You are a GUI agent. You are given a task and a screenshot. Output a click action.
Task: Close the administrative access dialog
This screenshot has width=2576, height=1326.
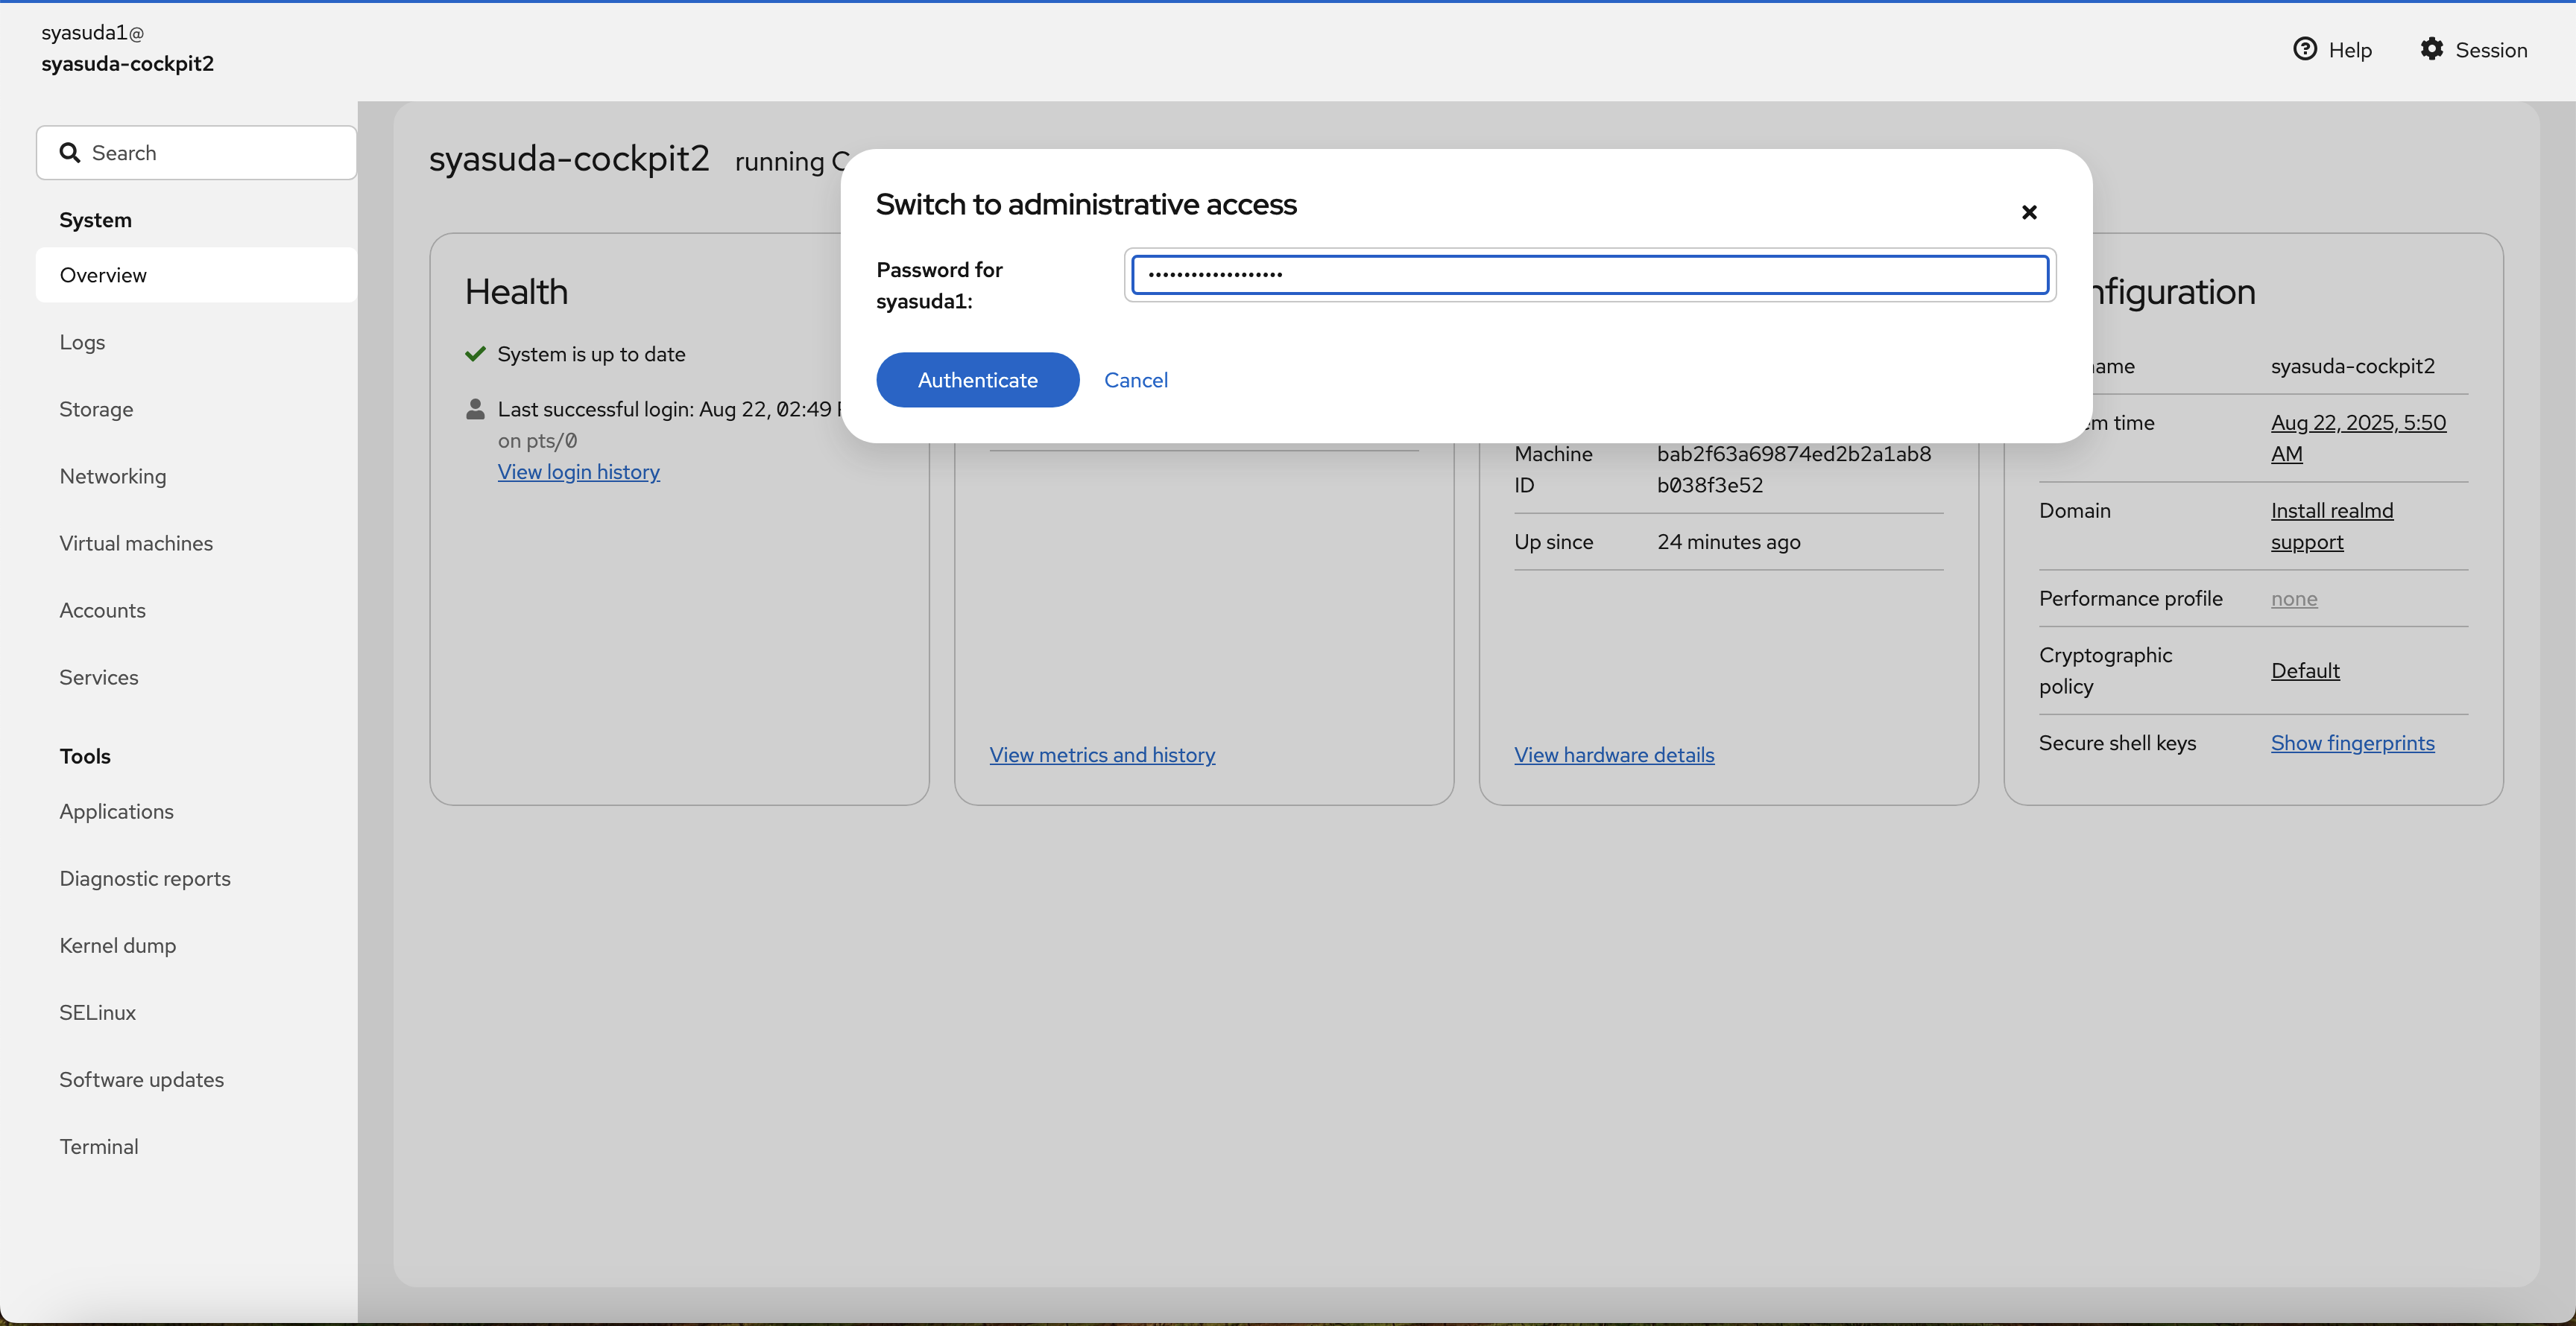pyautogui.click(x=2029, y=212)
